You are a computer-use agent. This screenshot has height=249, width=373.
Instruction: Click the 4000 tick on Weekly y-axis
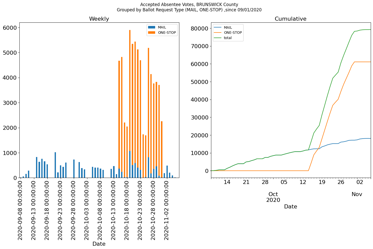point(10,78)
